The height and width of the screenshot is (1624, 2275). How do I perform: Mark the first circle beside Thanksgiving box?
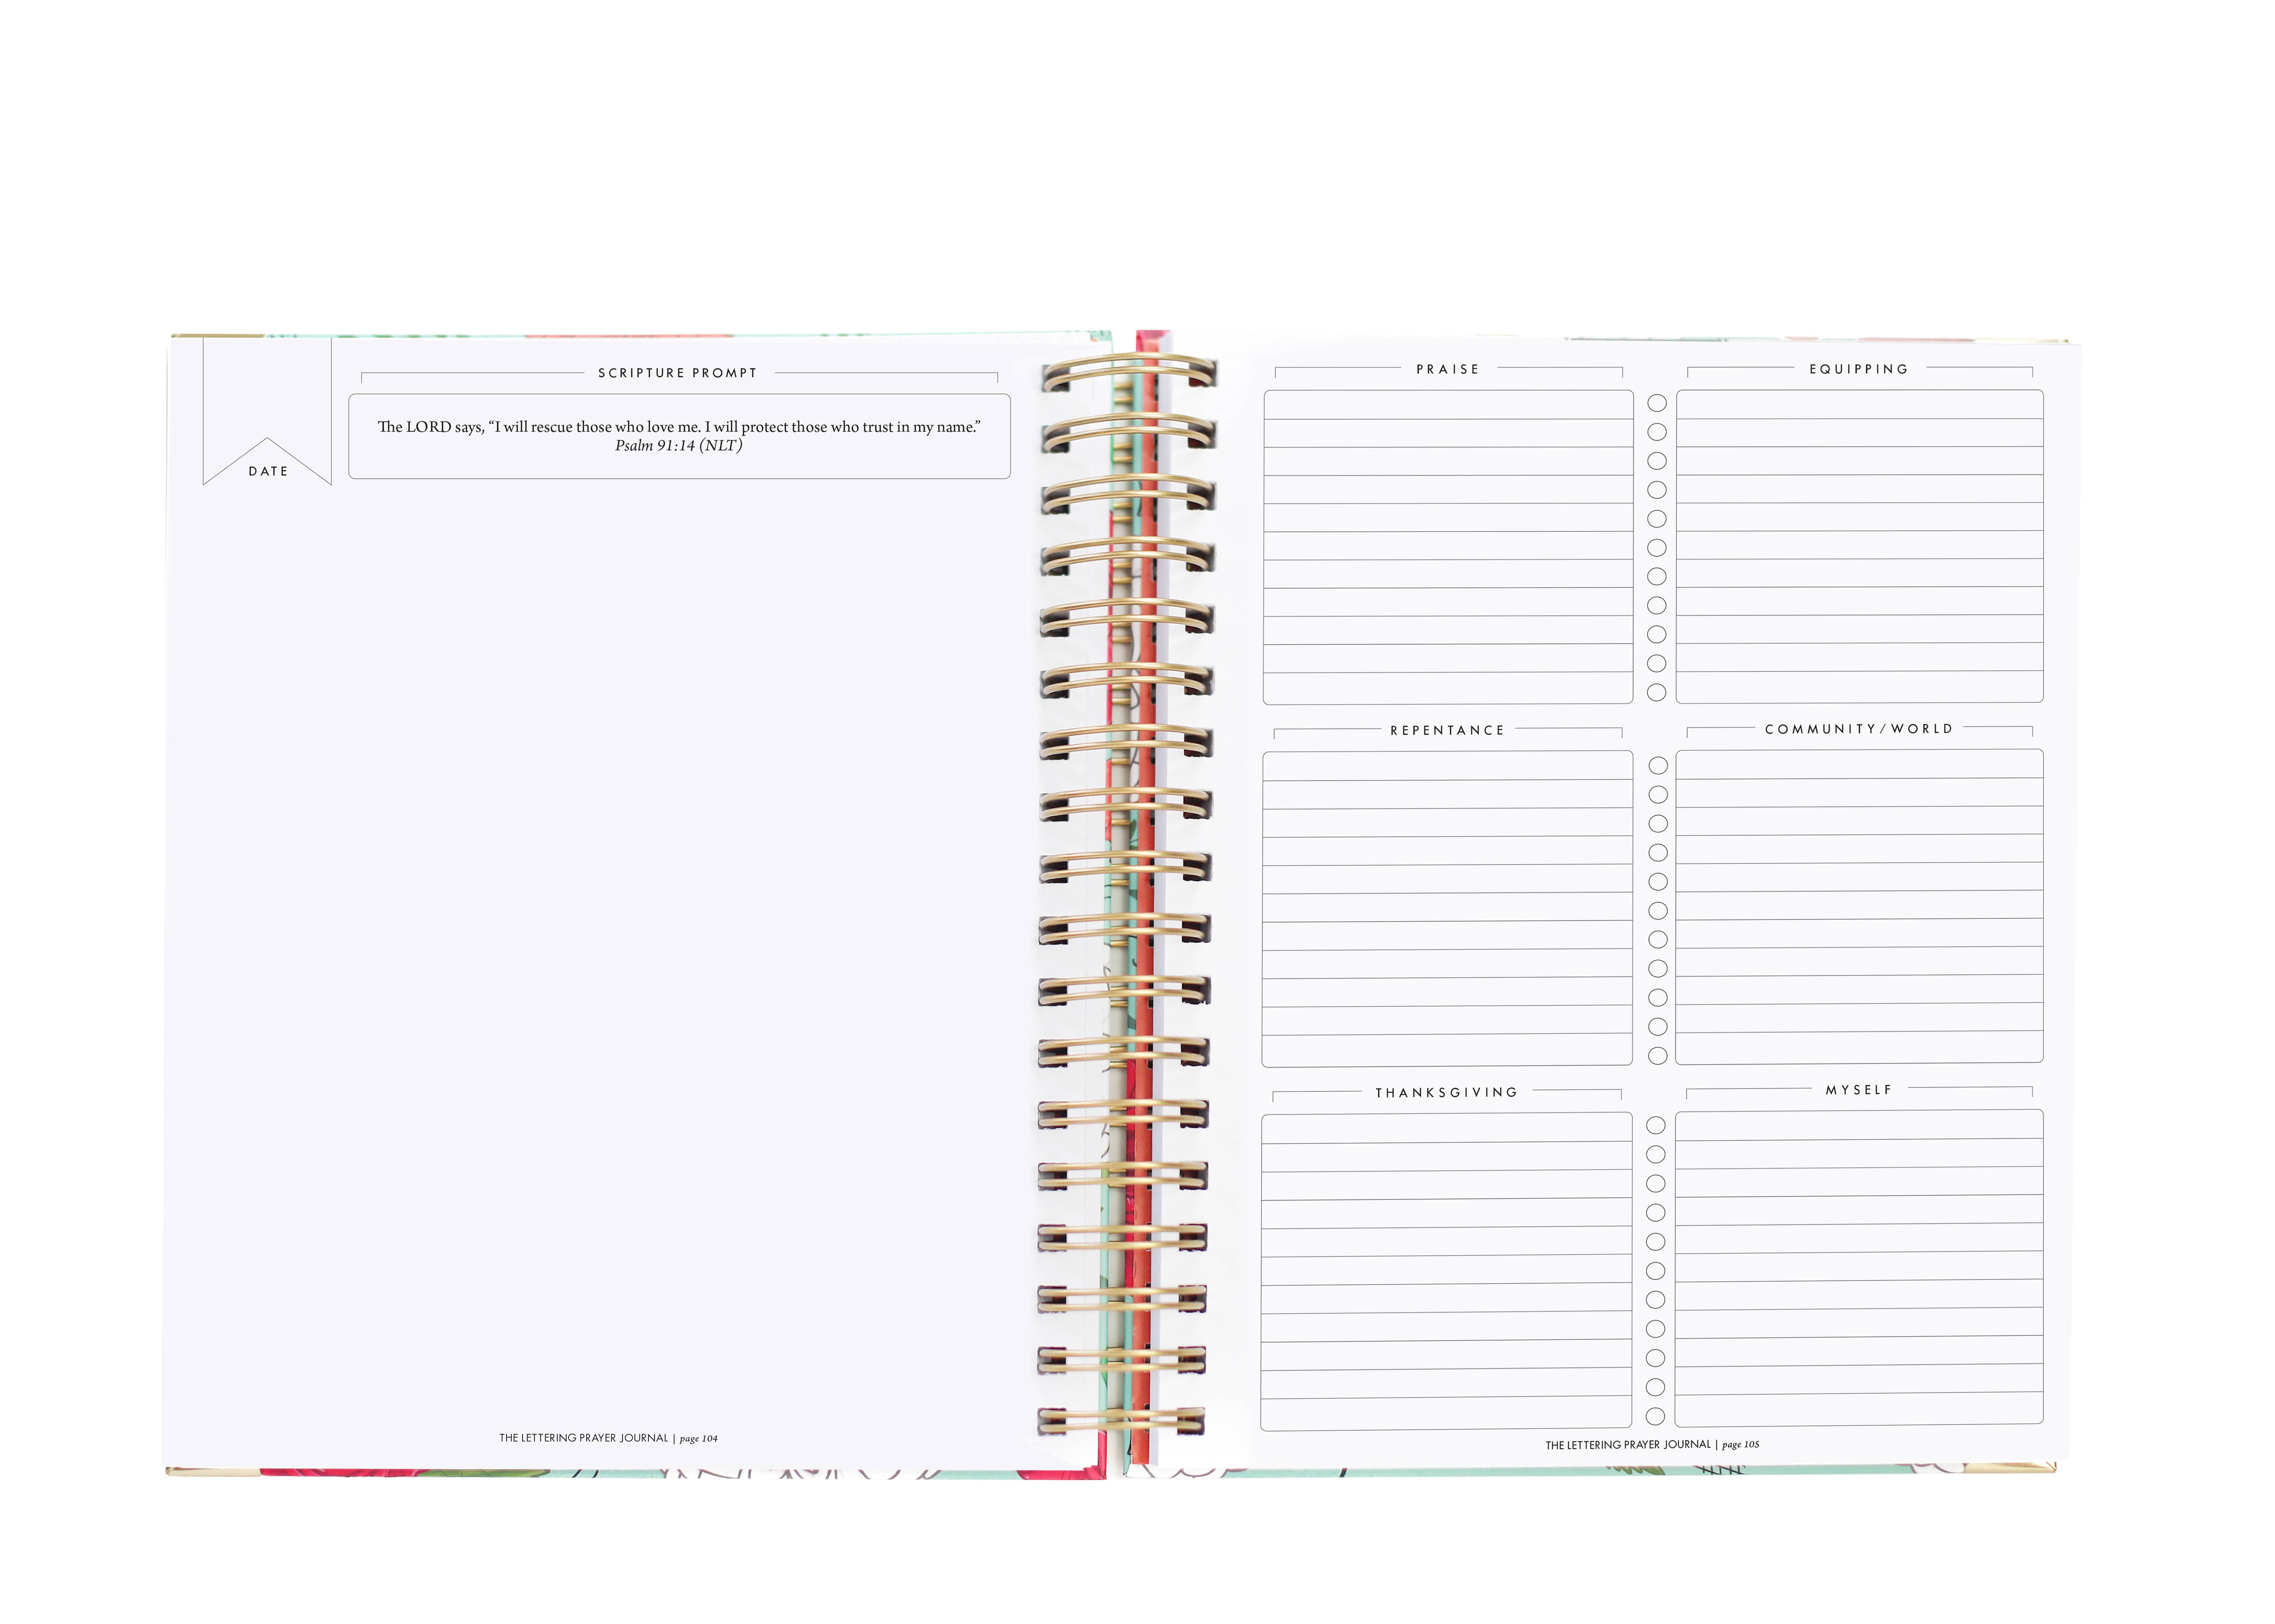point(1656,1126)
